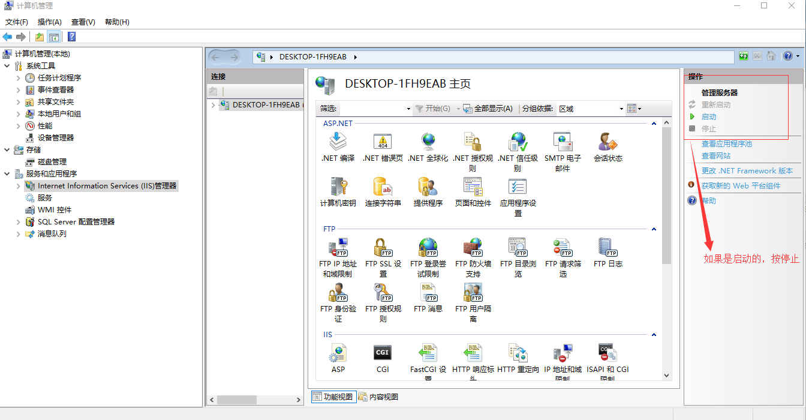Screen dimensions: 806x420
Task: Click the help question mark toolbar icon
Action: coord(71,37)
